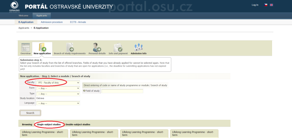
Task: Open the Language dropdown
Action: click(58, 103)
